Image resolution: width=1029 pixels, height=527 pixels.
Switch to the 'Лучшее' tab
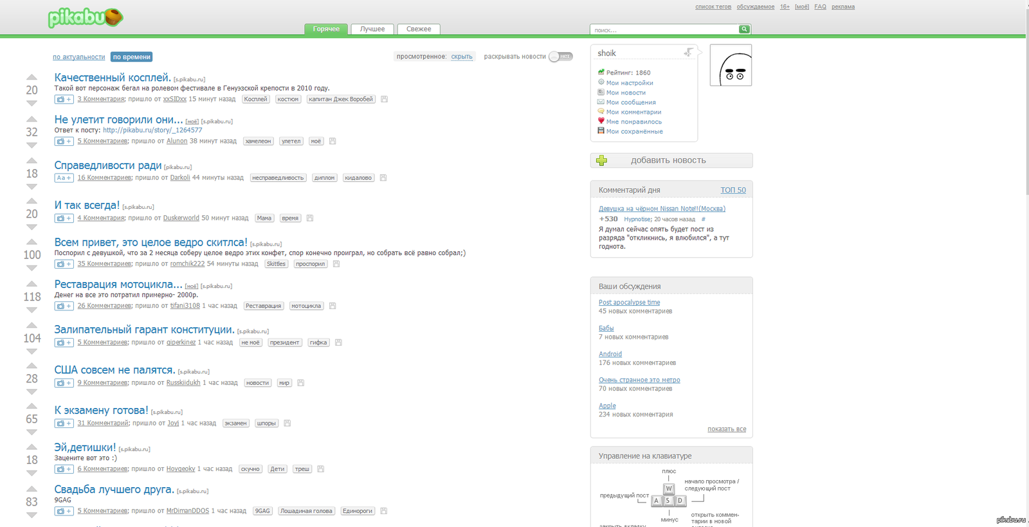tap(372, 29)
